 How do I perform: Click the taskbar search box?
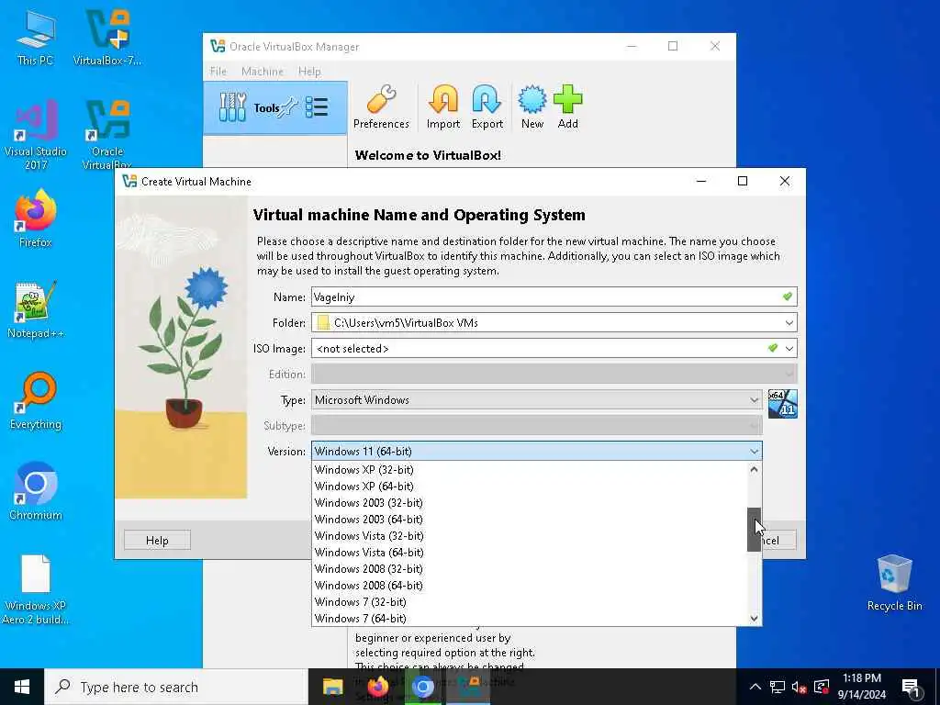click(x=177, y=687)
